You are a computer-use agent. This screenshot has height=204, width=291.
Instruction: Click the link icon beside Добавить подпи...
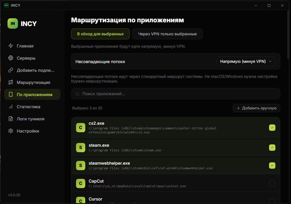11,70
